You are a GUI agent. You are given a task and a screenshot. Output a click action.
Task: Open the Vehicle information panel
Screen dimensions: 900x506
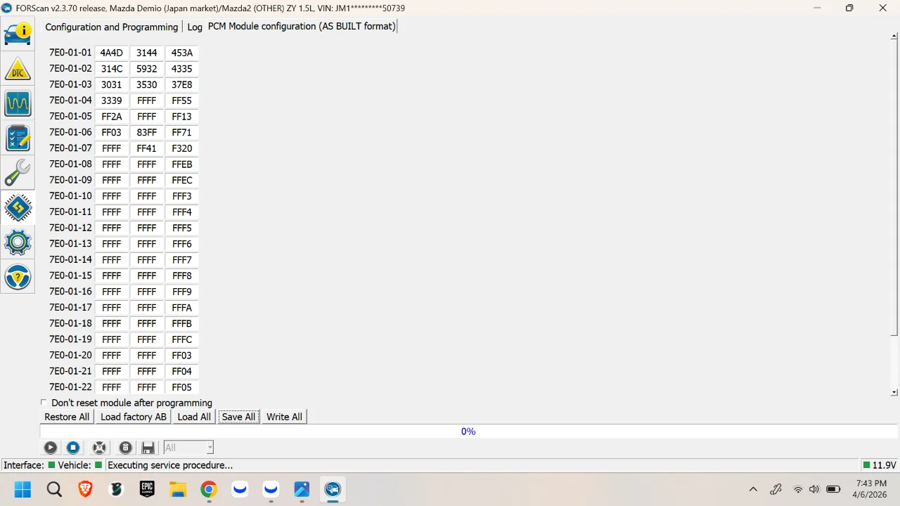18,33
